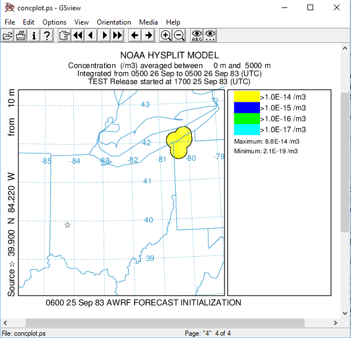The image size is (351, 338).
Task: Click the GSview application icon in the title bar
Action: 9,7
